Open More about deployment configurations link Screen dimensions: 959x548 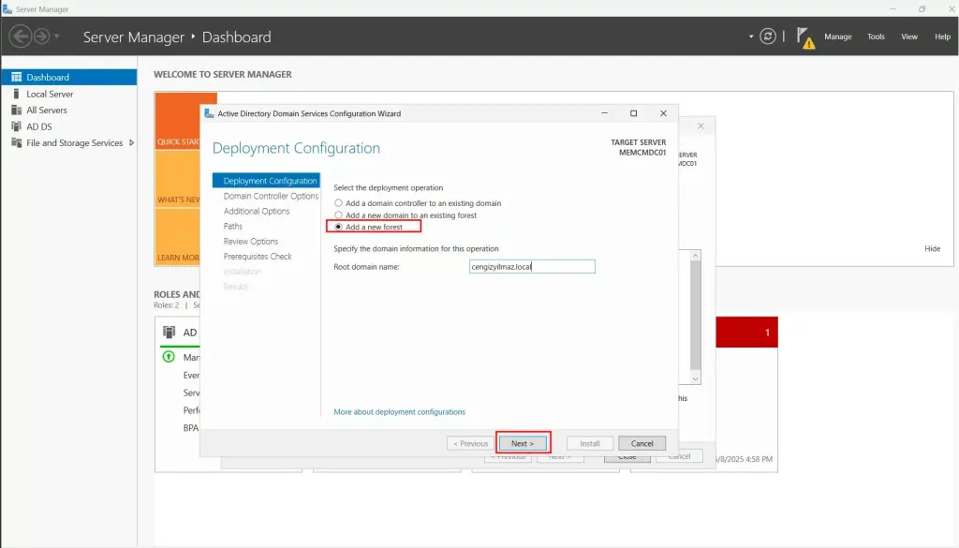pyautogui.click(x=399, y=412)
